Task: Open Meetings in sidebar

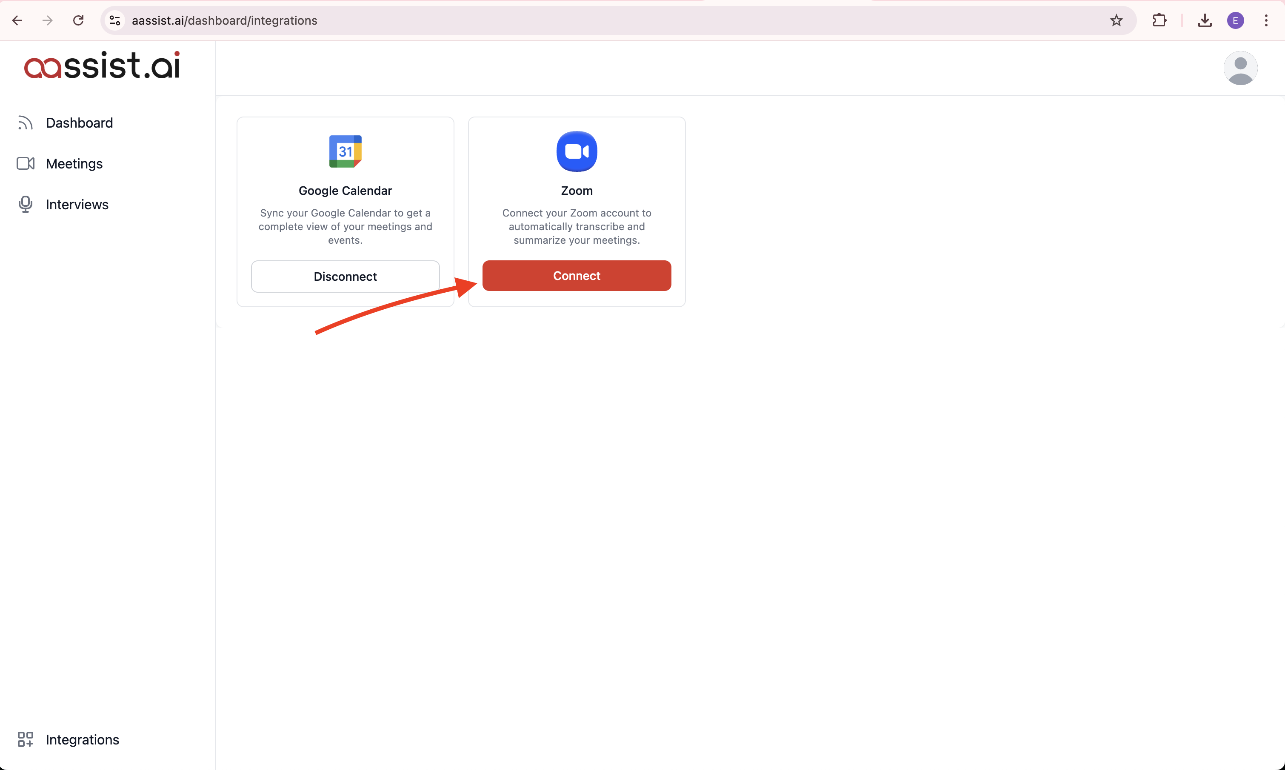Action: pos(74,163)
